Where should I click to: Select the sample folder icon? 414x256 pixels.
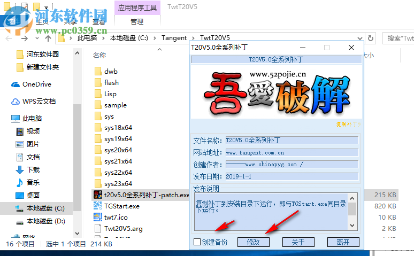pos(98,105)
